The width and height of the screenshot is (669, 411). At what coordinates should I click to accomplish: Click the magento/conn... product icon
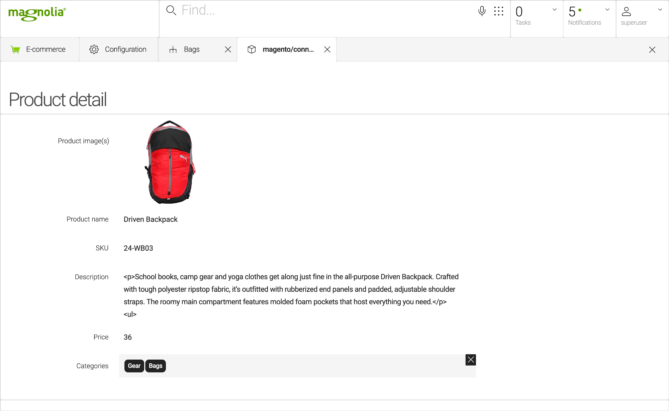[x=252, y=49]
